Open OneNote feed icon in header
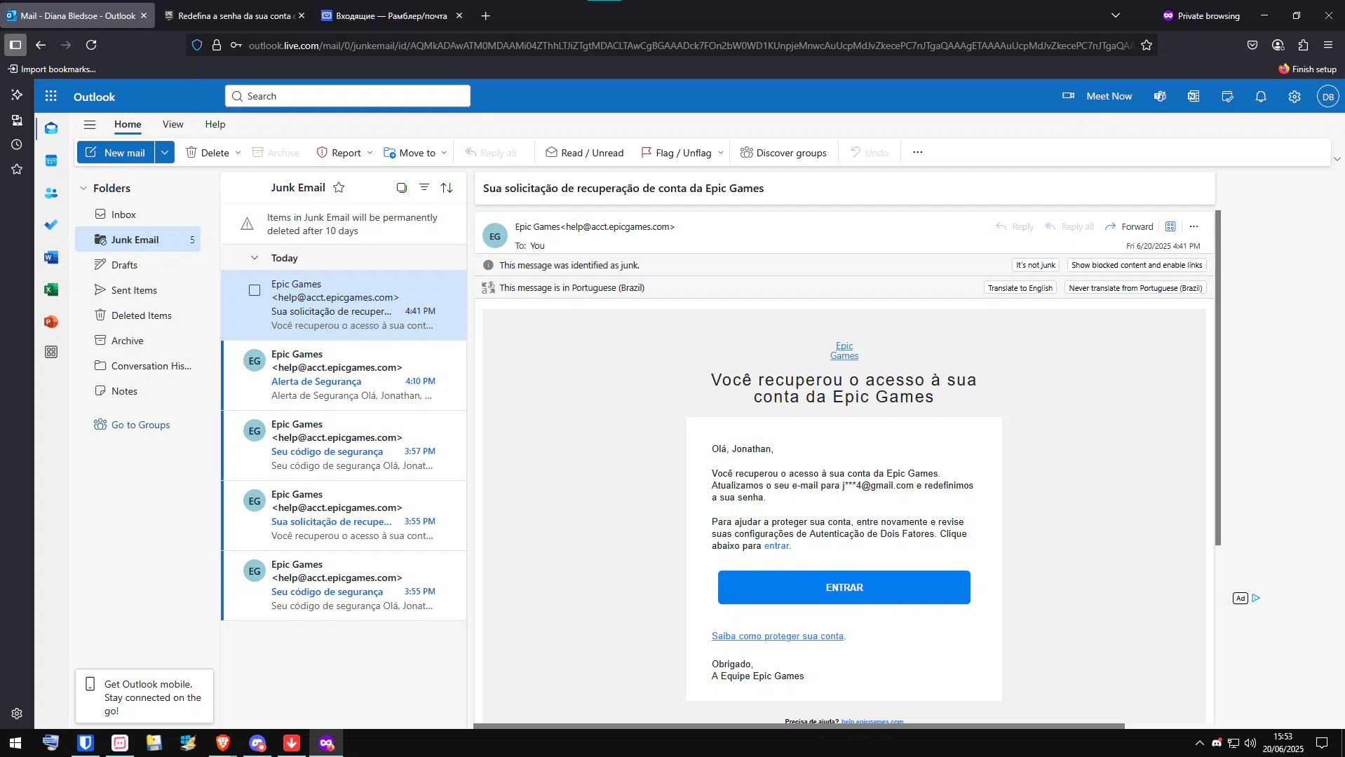Screen dimensions: 1345x757 coord(1194,96)
